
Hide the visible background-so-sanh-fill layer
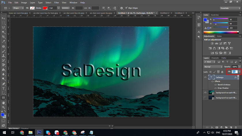pos(205,92)
